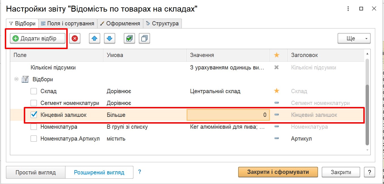This screenshot has height=184, width=384.
Task: Click the cross icon in Кількісні підсумки row
Action: pos(277,67)
